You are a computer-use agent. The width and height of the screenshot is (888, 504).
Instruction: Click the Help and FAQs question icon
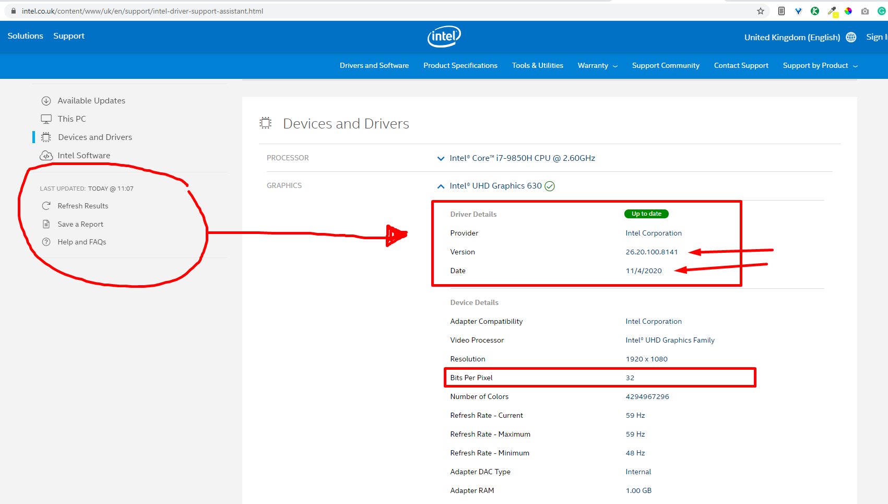point(46,242)
